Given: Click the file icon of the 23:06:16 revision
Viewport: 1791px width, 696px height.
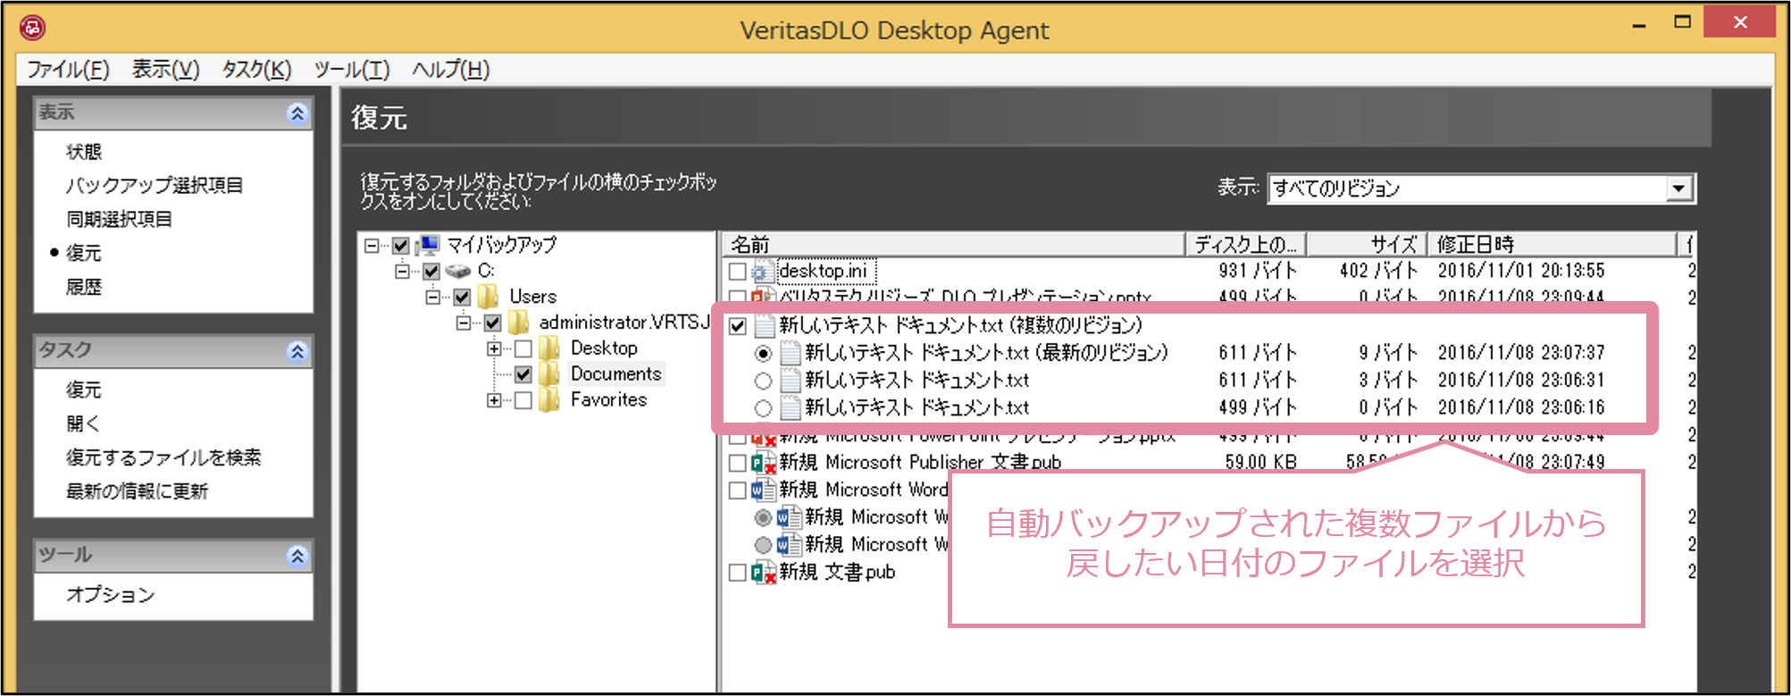Looking at the screenshot, I should (x=790, y=408).
